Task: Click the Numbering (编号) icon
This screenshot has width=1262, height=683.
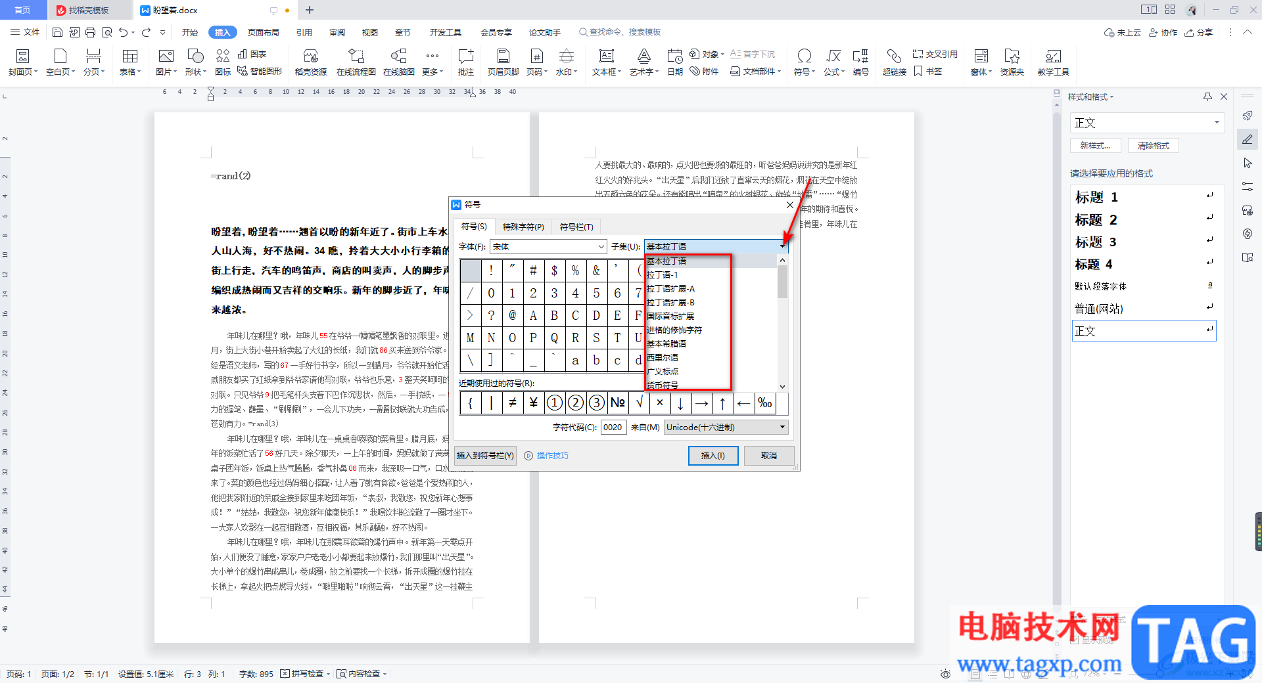Action: (x=861, y=56)
